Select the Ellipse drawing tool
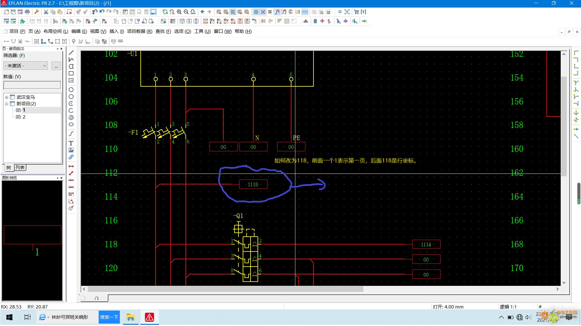 click(x=71, y=124)
